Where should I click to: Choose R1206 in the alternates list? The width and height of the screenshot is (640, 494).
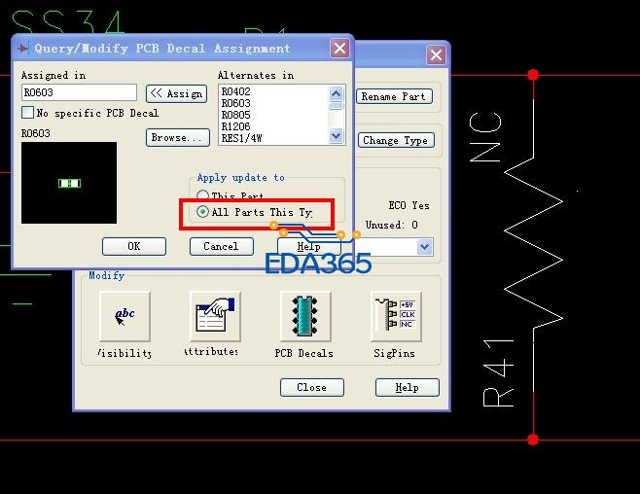click(236, 126)
